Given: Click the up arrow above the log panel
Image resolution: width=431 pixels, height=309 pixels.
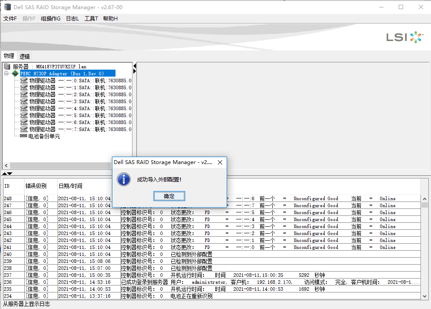Looking at the screenshot, I should [x=4, y=174].
